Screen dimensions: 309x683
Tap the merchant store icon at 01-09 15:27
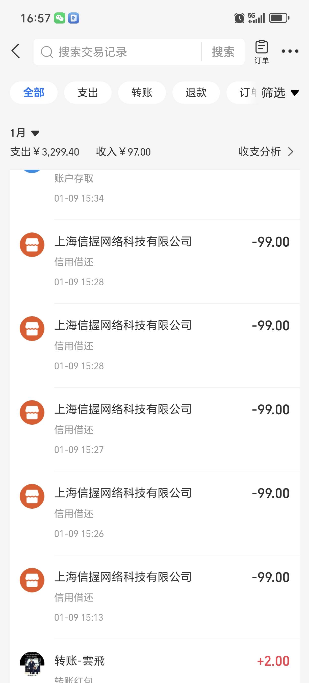click(x=32, y=412)
